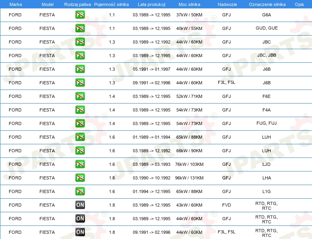Screen dimensions: 312x239
Task: Click power value 96kW / 131KM
Action: coord(189,178)
